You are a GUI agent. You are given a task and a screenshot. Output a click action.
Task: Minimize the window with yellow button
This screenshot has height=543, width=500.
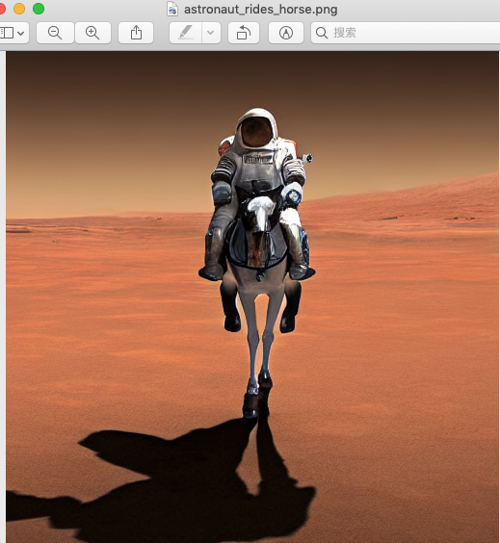coord(19,9)
